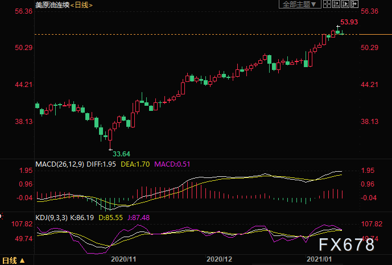
Task: Select the 2020/11 date label on timeline
Action: coord(123,259)
